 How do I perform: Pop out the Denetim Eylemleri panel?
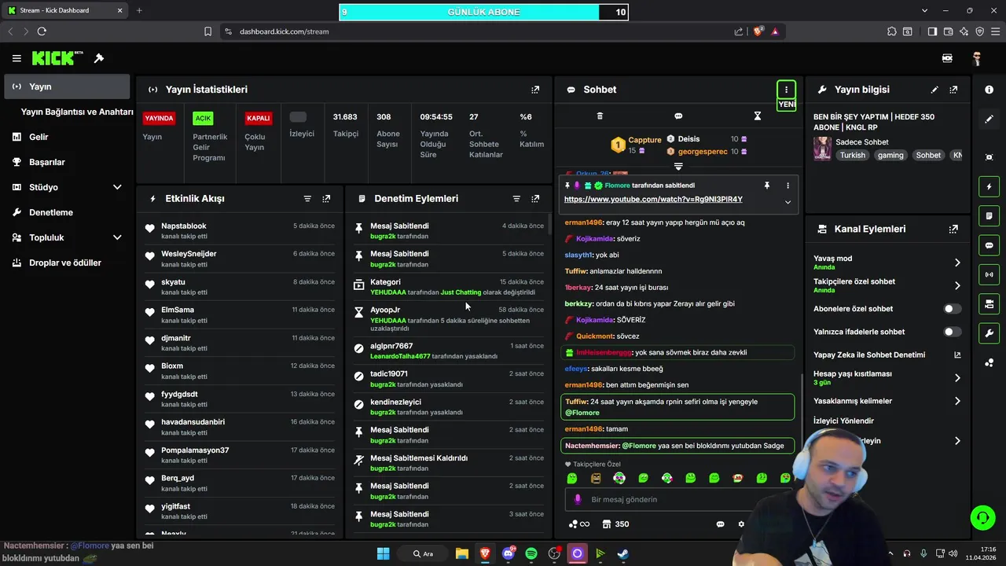coord(535,199)
